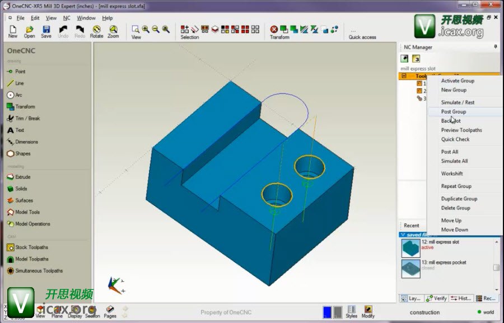Open the Solids modeling tools
The height and width of the screenshot is (323, 504).
coord(17,189)
